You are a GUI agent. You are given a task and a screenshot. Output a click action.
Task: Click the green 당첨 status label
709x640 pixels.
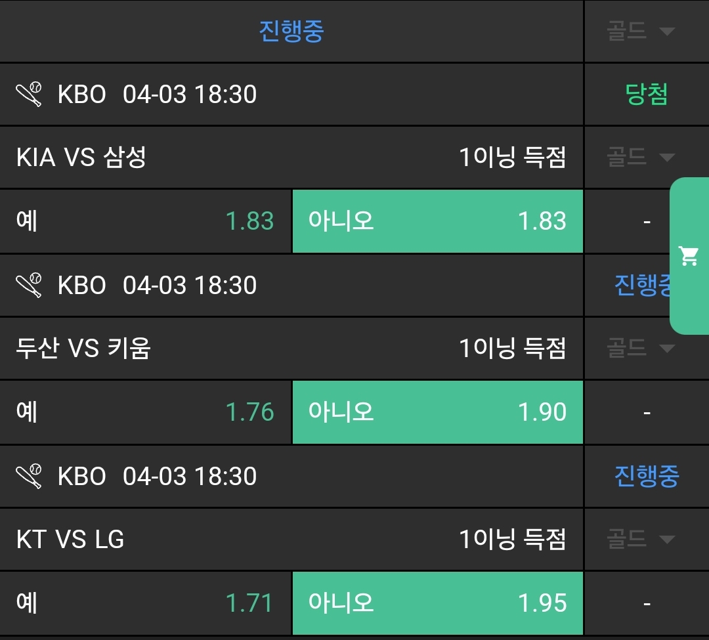coord(647,95)
